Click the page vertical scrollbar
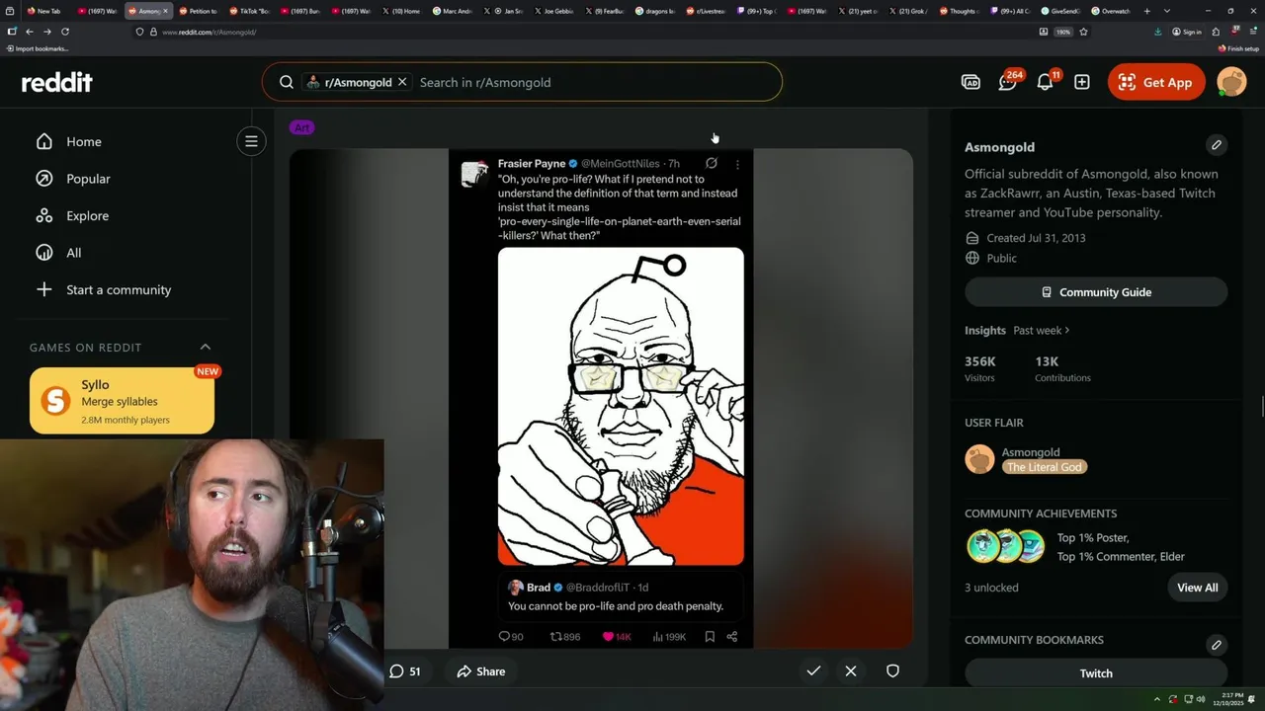This screenshot has width=1265, height=711. 1261,405
